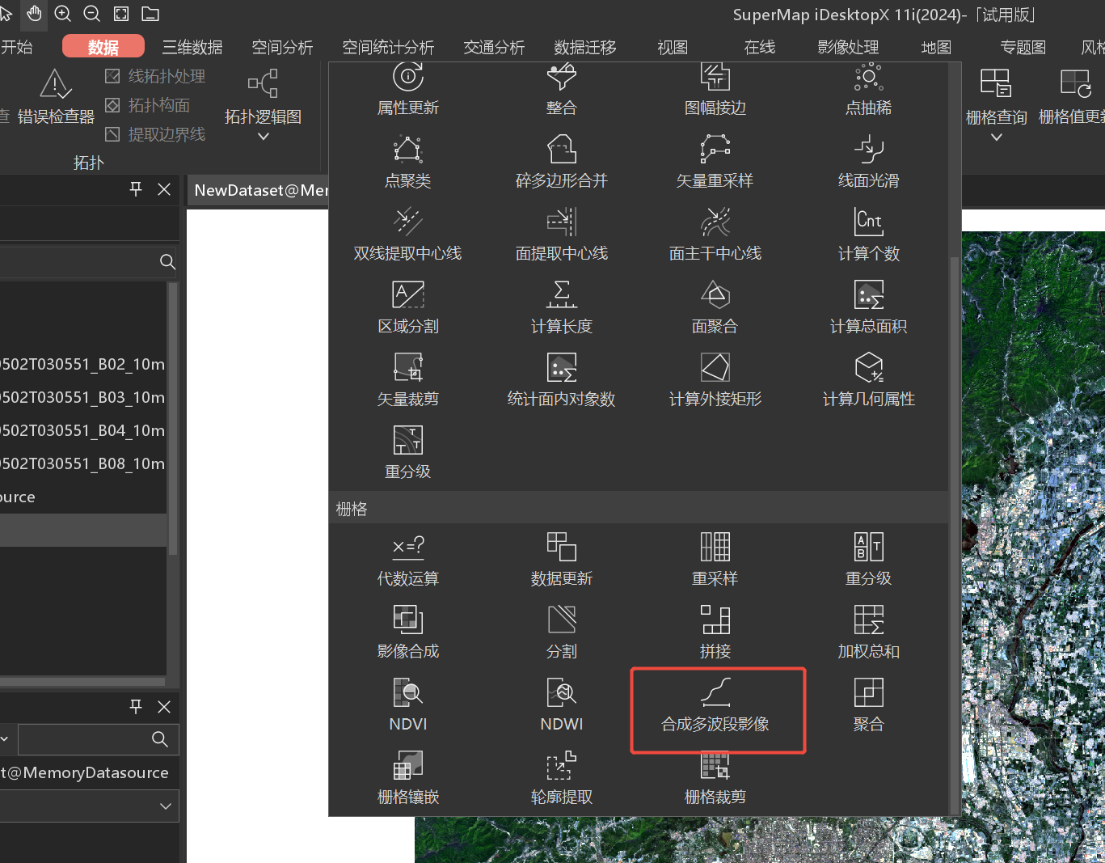Select the 栅格裁剪 tool

pyautogui.click(x=715, y=779)
